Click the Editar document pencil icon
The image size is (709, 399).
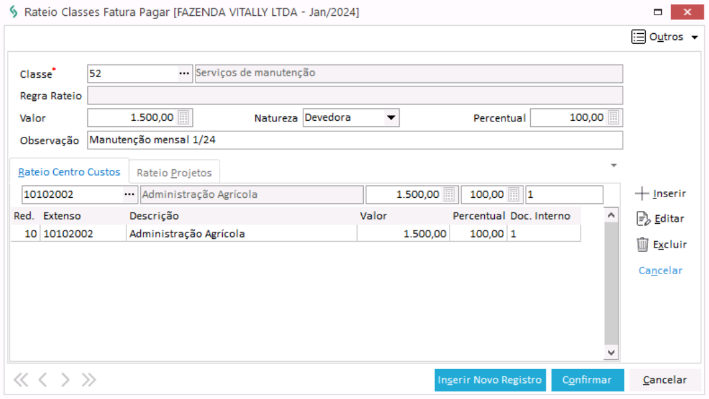(x=643, y=219)
